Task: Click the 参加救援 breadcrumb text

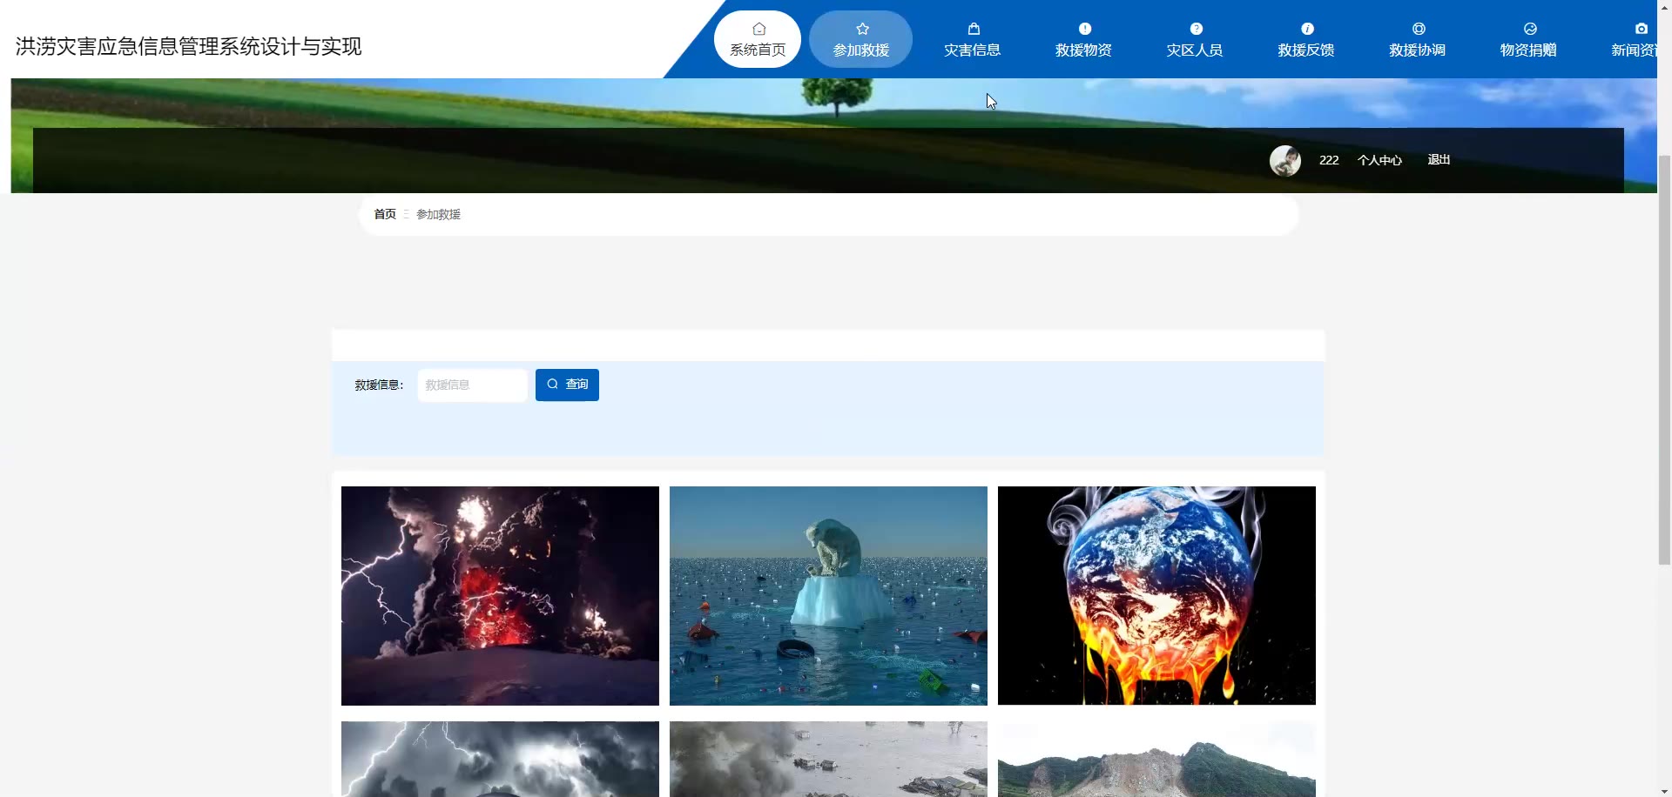Action: pos(438,214)
